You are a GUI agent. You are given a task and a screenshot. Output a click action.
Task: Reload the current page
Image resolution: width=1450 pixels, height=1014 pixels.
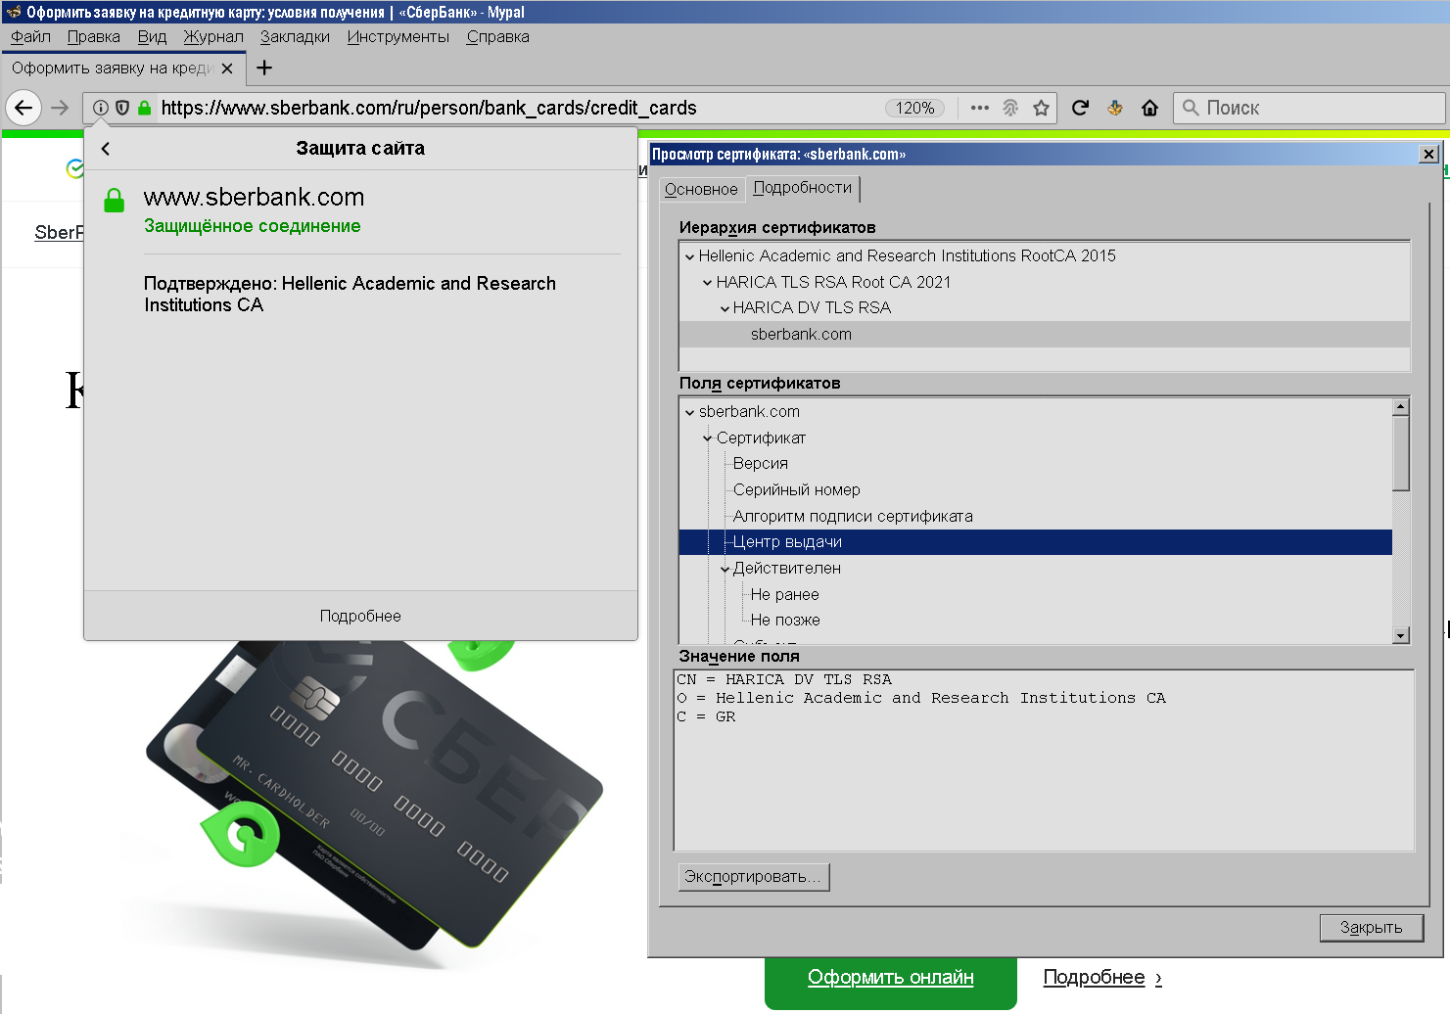(1080, 108)
